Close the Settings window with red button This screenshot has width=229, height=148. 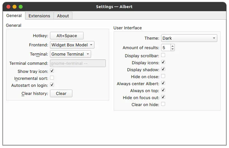8,7
